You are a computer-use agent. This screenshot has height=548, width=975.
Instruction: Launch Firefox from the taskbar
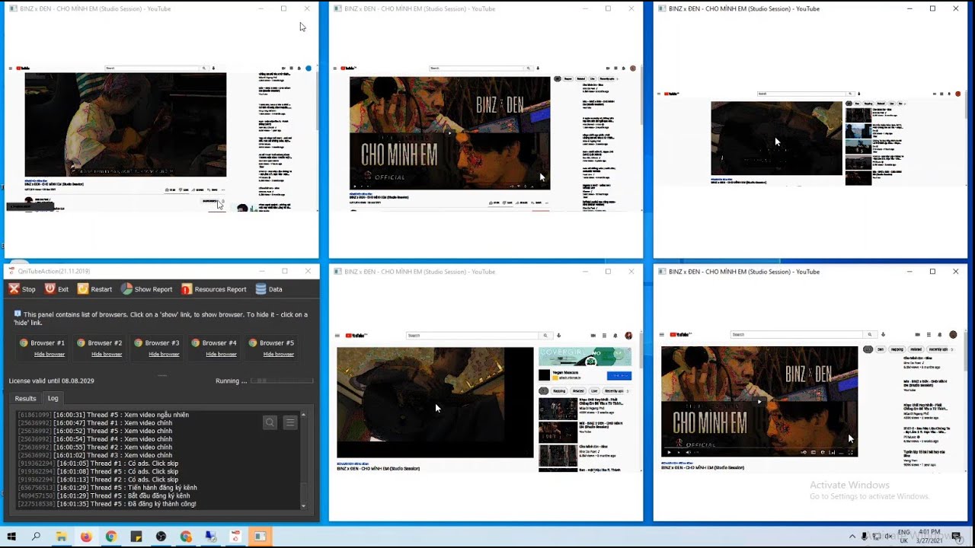(86, 537)
